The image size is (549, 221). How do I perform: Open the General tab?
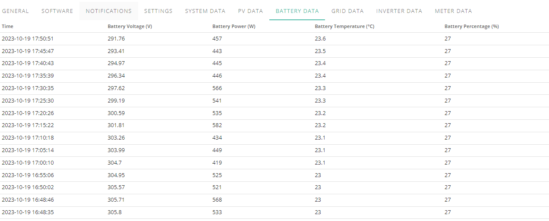point(16,11)
